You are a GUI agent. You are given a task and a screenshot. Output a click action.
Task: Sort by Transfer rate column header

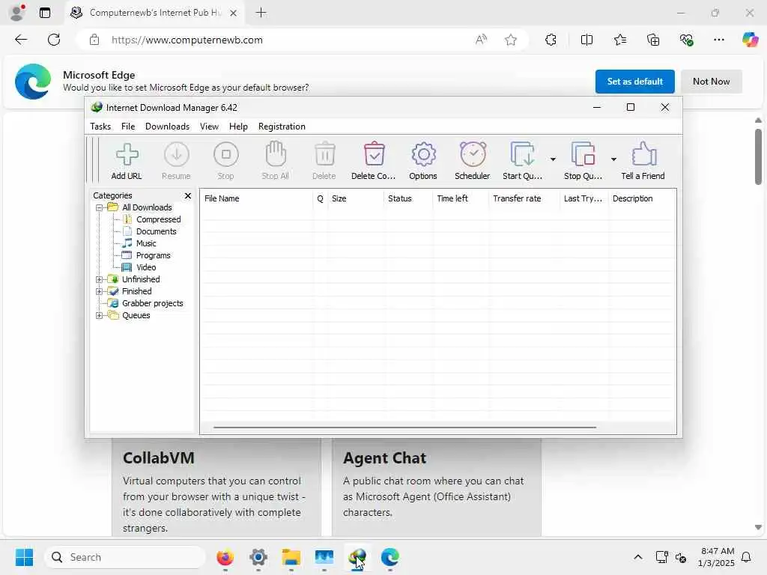click(524, 198)
